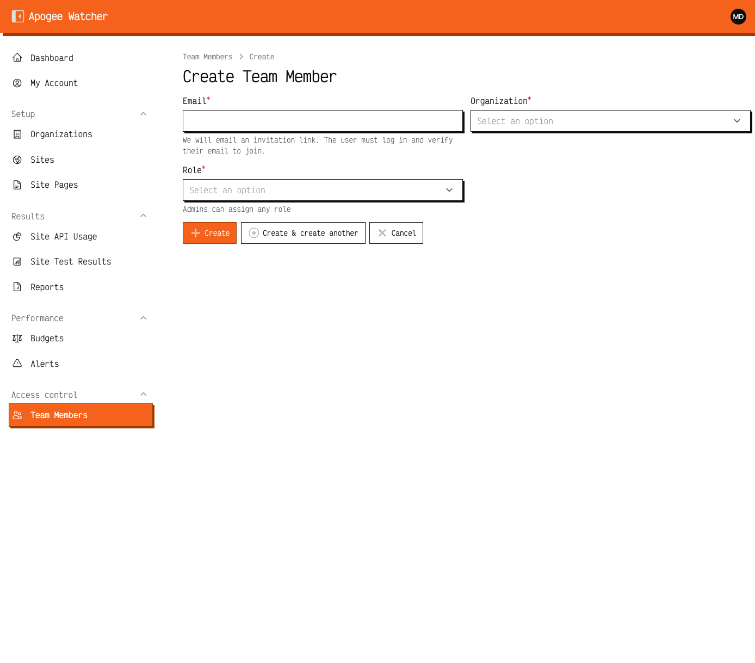This screenshot has width=755, height=663.
Task: Click the orange Create button
Action: (x=209, y=233)
